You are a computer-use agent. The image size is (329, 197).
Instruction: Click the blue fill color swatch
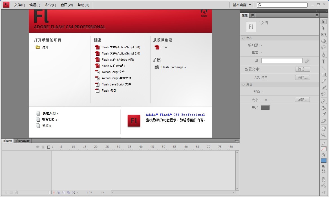[323, 160]
